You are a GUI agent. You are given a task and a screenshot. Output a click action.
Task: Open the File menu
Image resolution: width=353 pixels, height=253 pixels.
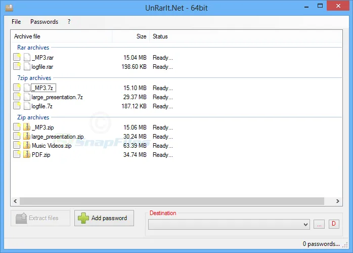[16, 22]
